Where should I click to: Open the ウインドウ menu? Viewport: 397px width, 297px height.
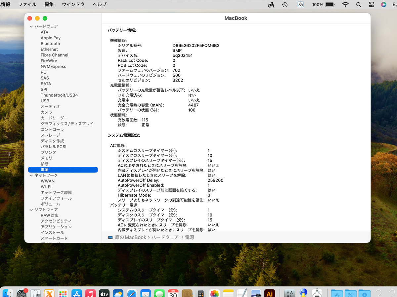pyautogui.click(x=73, y=5)
